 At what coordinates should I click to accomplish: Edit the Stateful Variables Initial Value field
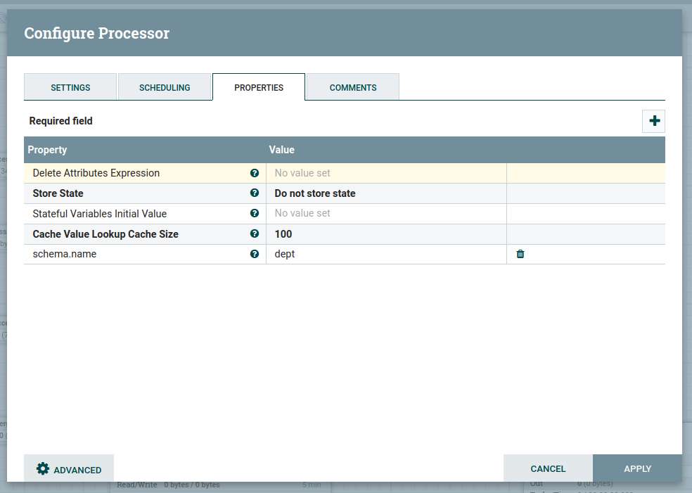point(385,214)
